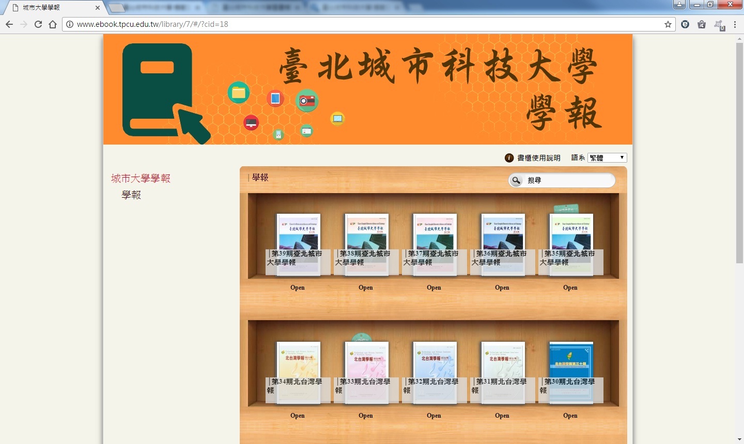
Task: Open the 第34期北台灣學報 book cover
Action: click(x=299, y=373)
